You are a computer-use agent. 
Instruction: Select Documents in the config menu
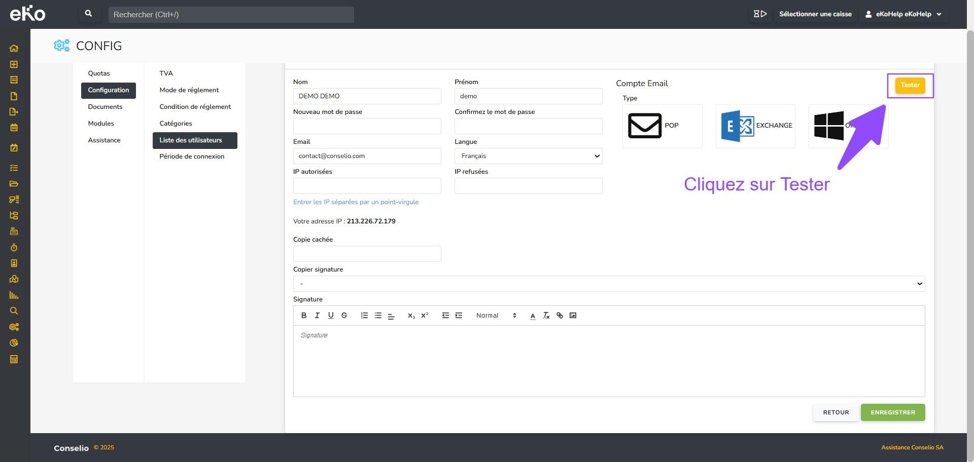[x=105, y=107]
